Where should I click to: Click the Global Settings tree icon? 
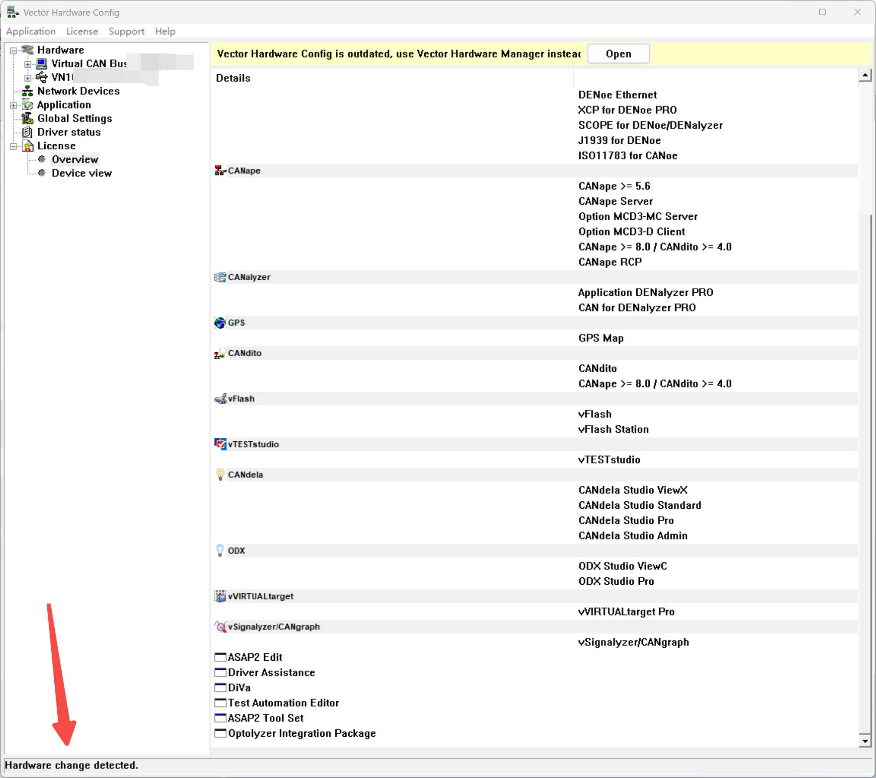coord(28,119)
